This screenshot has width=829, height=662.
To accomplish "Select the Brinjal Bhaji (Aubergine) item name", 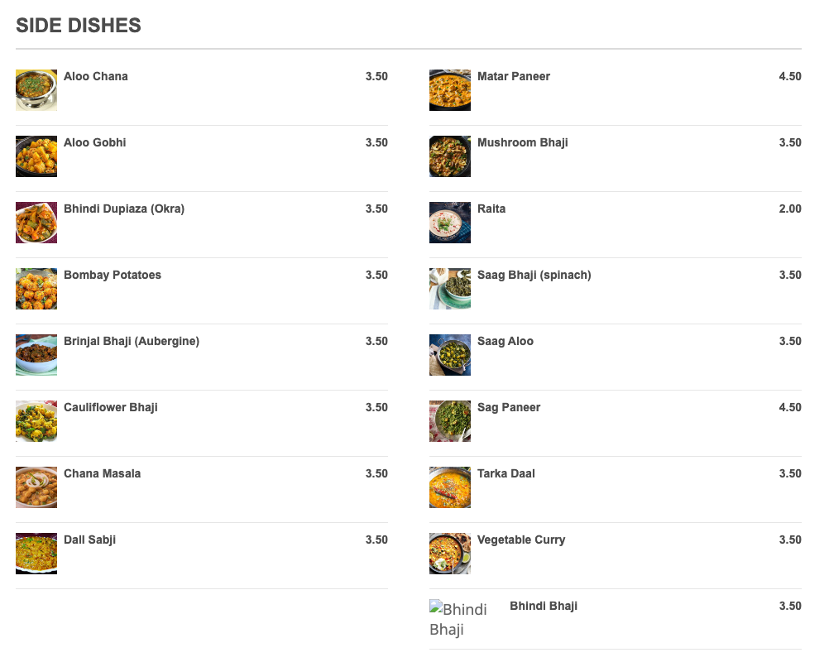I will point(132,341).
